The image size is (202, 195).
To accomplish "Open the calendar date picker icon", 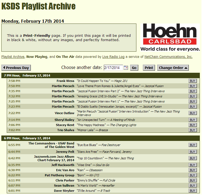I will pos(126,68).
